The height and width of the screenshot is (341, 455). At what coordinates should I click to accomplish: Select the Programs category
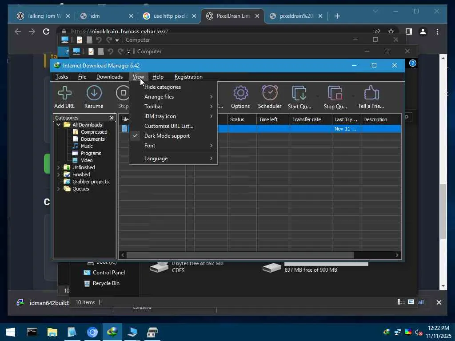pyautogui.click(x=87, y=153)
